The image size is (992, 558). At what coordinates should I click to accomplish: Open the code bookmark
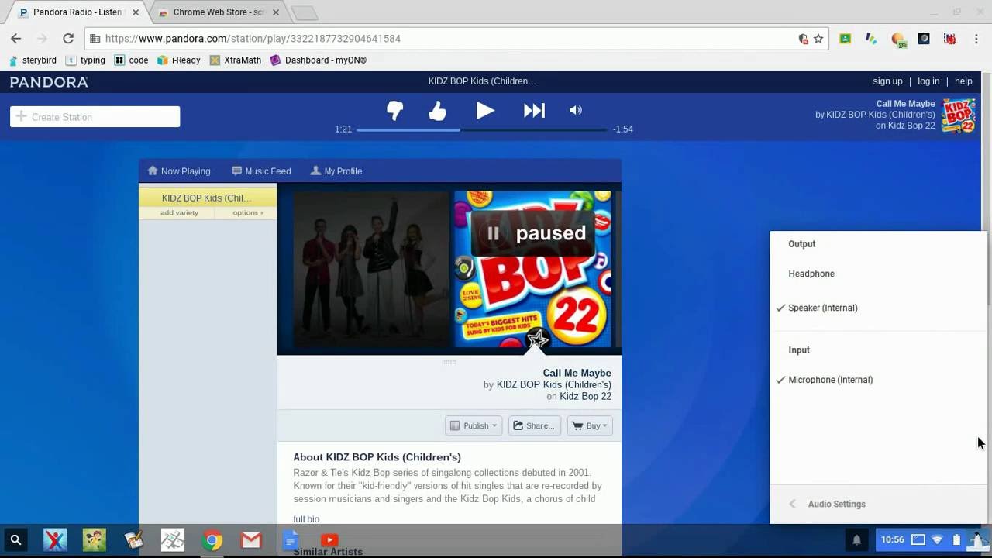coord(131,60)
